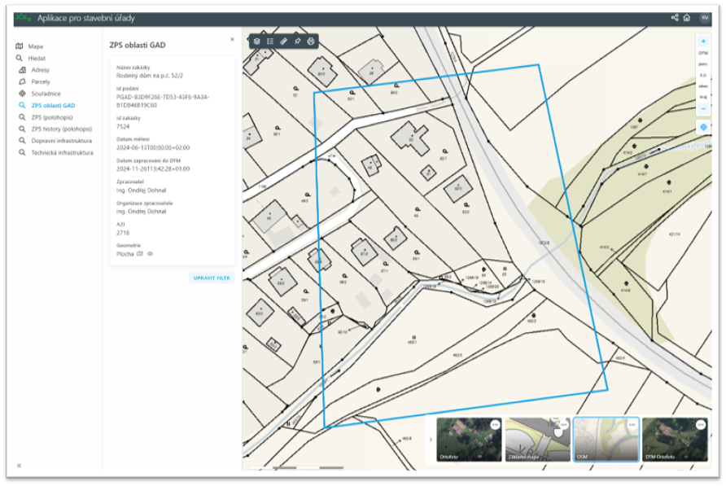Click Id zakázky value 7524

click(x=123, y=126)
